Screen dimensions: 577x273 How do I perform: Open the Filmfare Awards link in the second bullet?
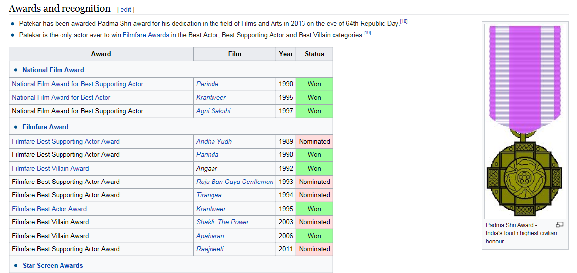point(146,35)
